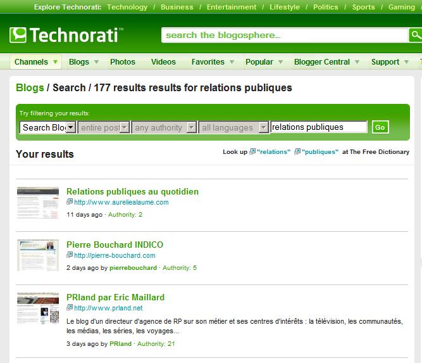Visit http://www.prland.net URL

point(108,308)
